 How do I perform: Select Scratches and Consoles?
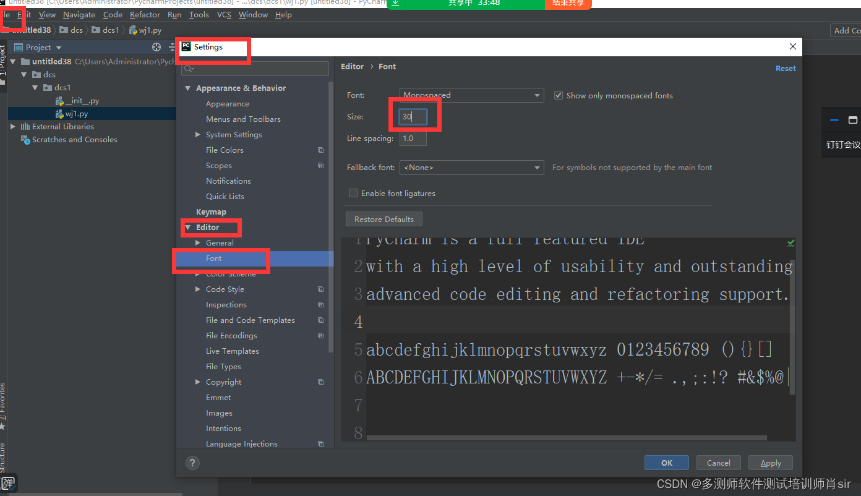click(69, 139)
